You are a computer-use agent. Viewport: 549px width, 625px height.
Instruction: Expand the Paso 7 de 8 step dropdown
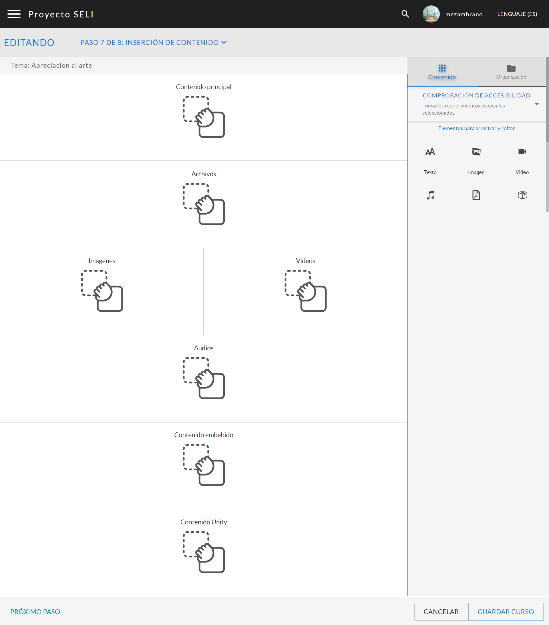(154, 43)
